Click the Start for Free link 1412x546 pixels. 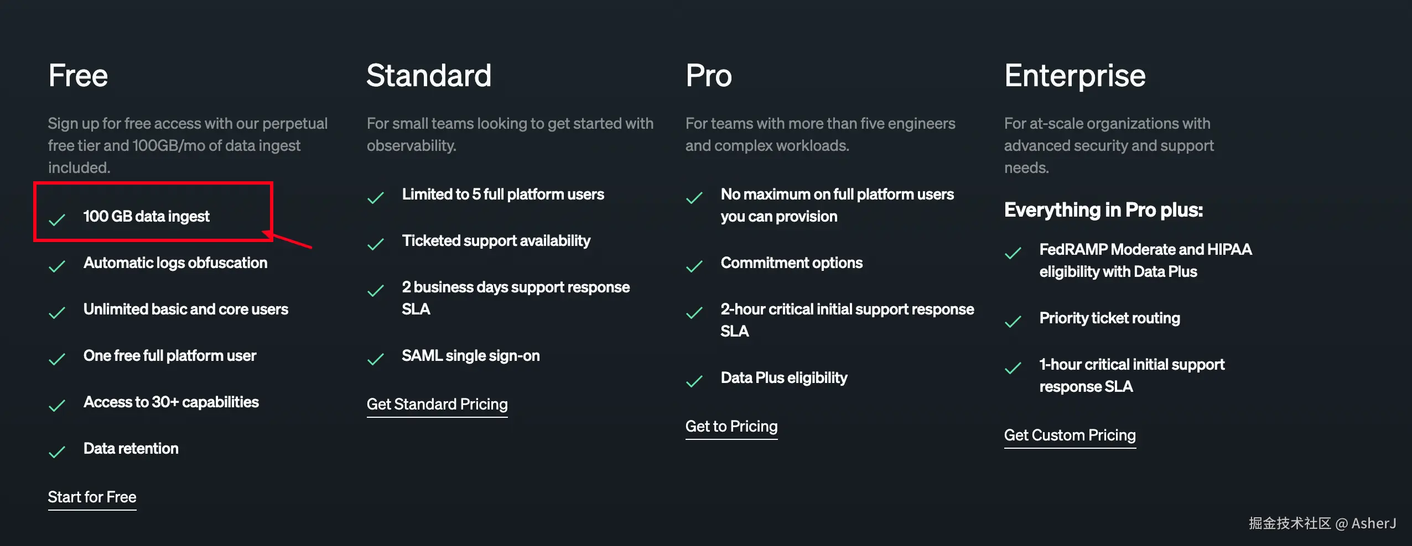click(x=92, y=497)
